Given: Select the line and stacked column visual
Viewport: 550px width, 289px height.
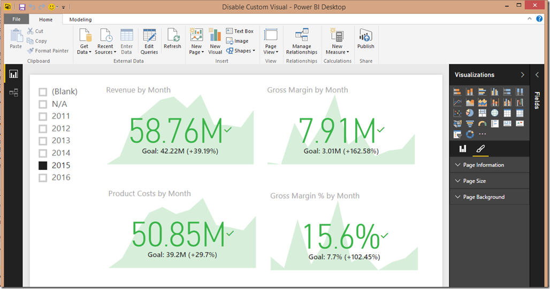Looking at the screenshot, I should (x=494, y=102).
